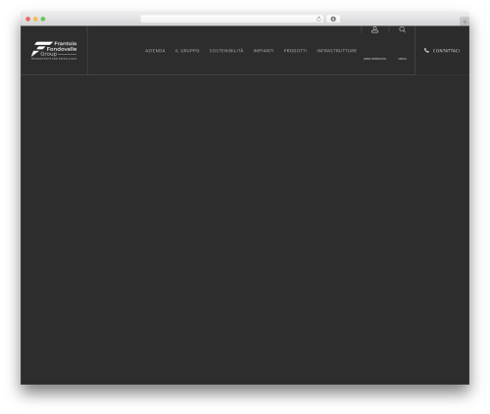
Task: Click the browser reader/extension button next to address bar
Action: click(333, 19)
